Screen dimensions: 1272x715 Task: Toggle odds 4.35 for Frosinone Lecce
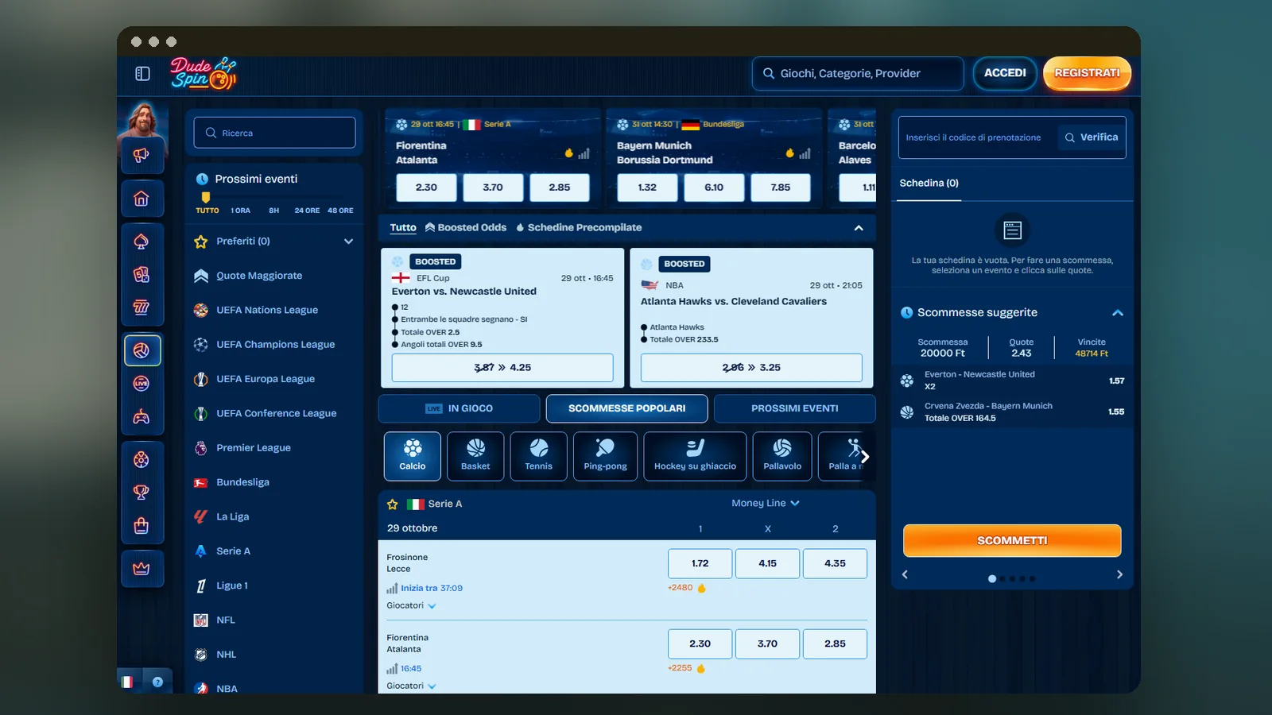(x=835, y=563)
